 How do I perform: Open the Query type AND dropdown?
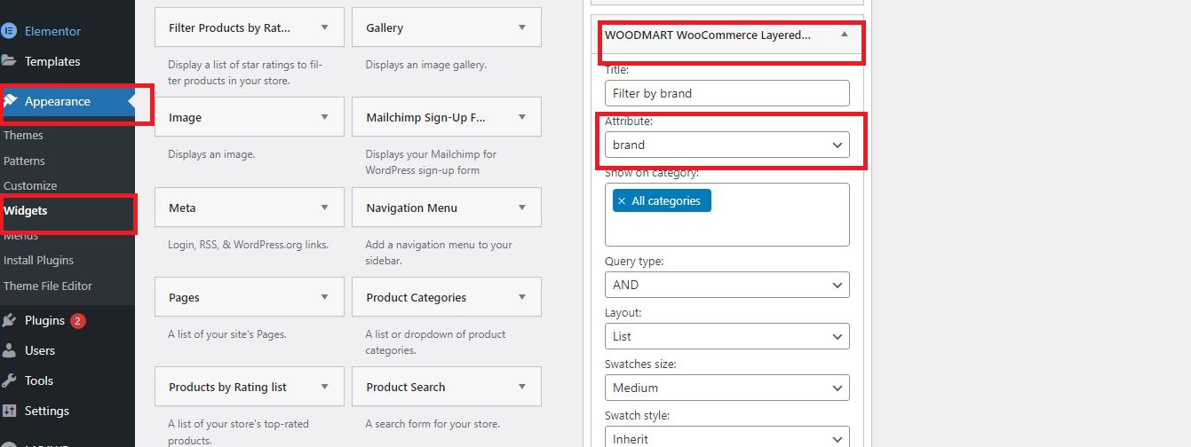727,285
